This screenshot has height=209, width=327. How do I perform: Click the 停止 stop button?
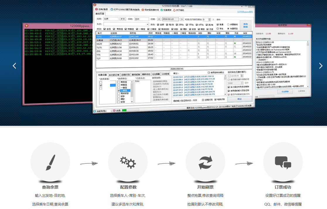pyautogui.click(x=240, y=99)
